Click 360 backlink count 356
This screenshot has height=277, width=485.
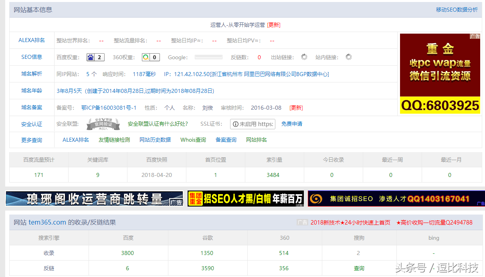[284, 268]
